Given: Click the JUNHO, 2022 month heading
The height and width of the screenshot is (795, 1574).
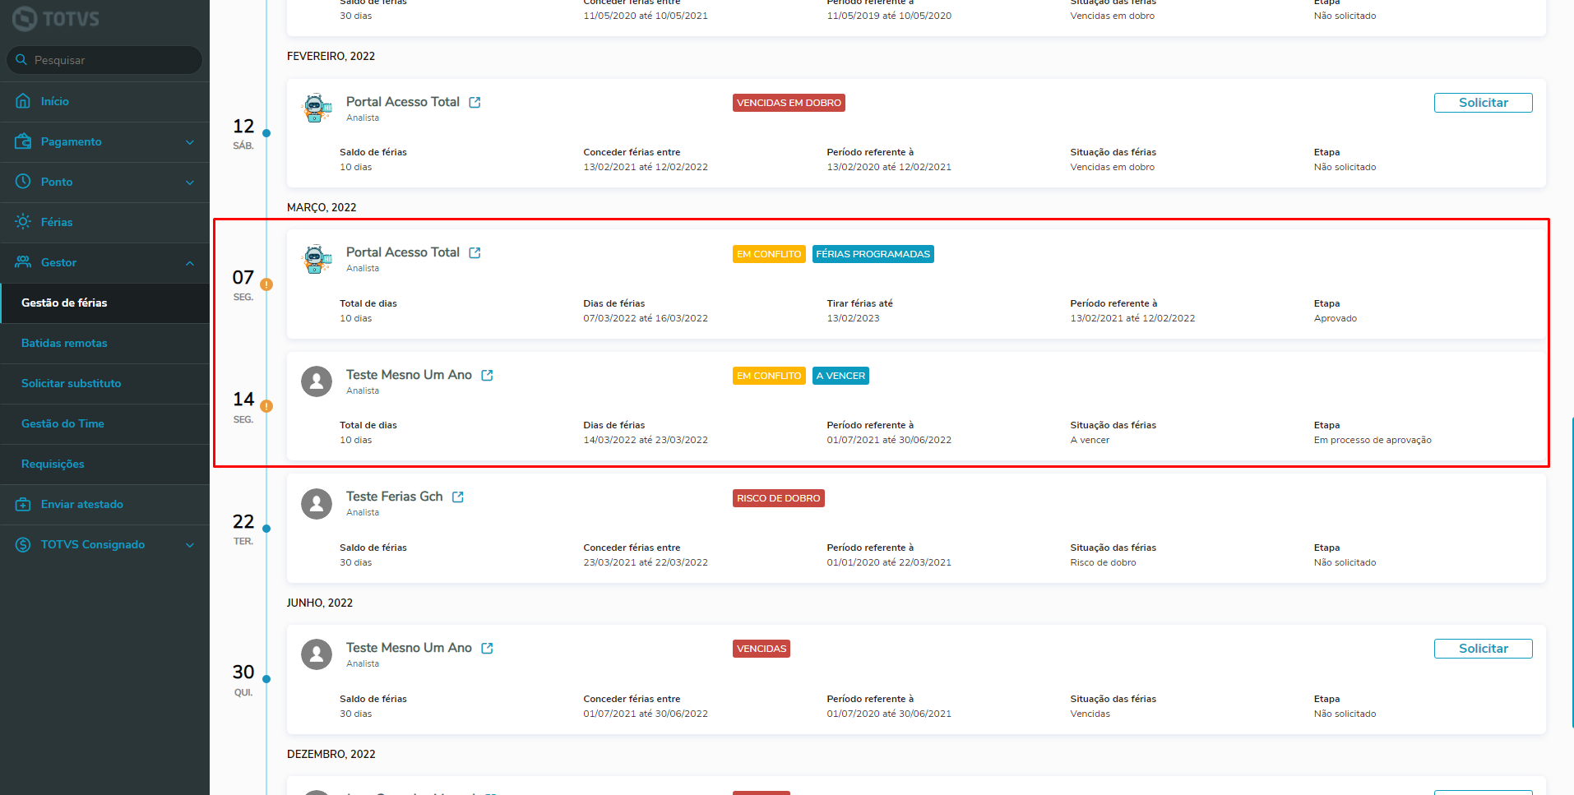Looking at the screenshot, I should tap(320, 603).
